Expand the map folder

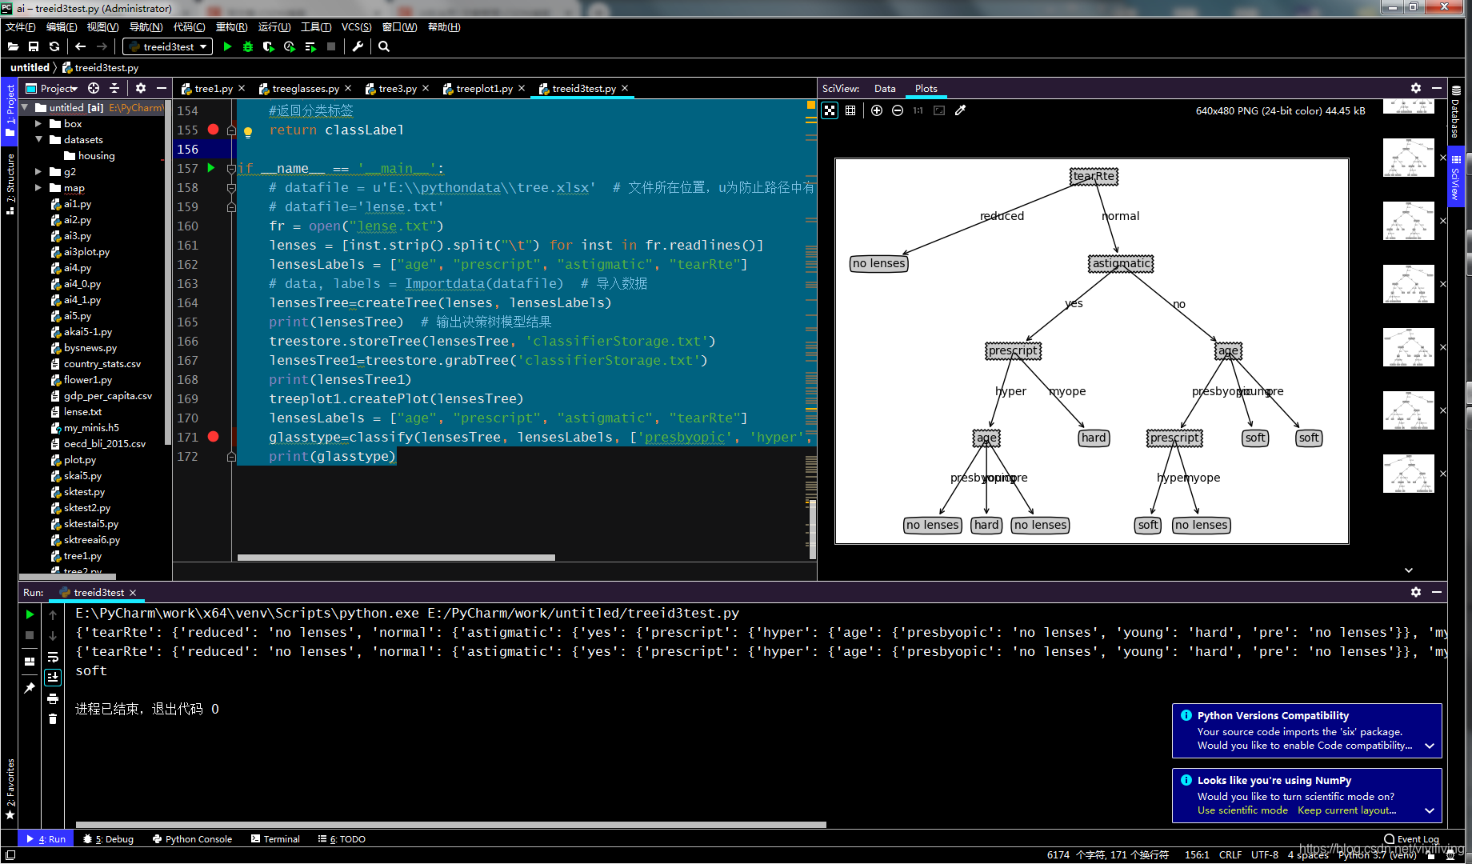pos(38,187)
